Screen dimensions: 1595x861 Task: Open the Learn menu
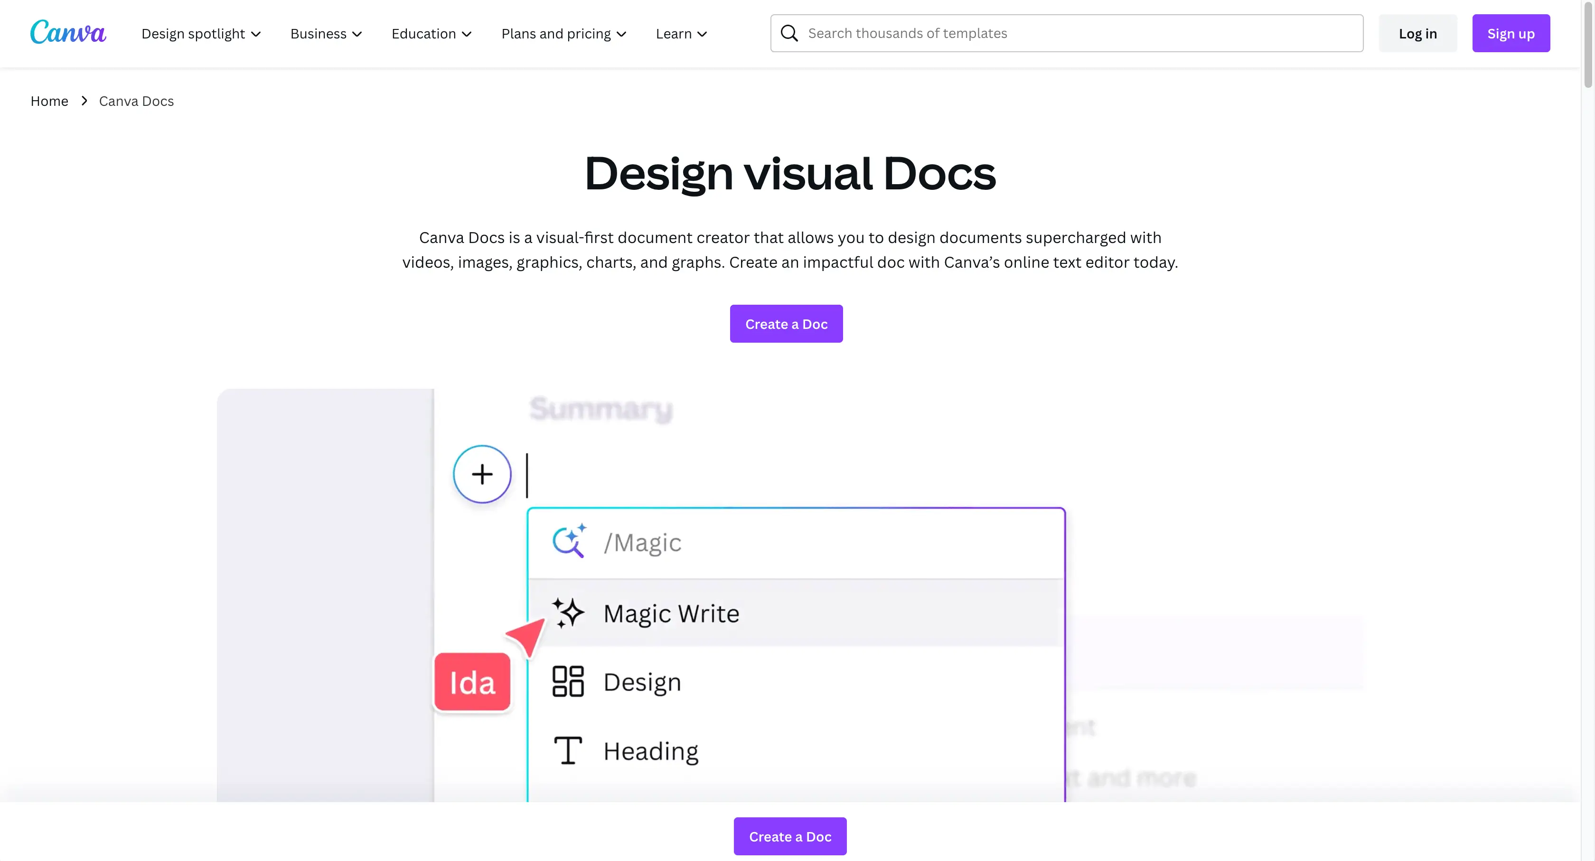(x=681, y=33)
